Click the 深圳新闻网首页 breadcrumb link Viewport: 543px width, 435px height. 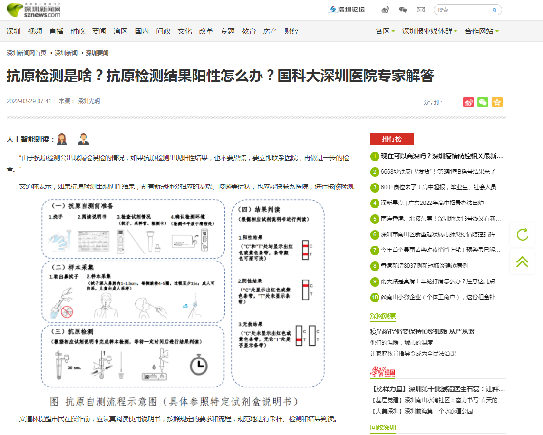27,53
